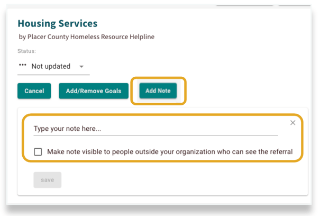320x216 pixels.
Task: Click blank space right of Housing Services title
Action: (201, 24)
